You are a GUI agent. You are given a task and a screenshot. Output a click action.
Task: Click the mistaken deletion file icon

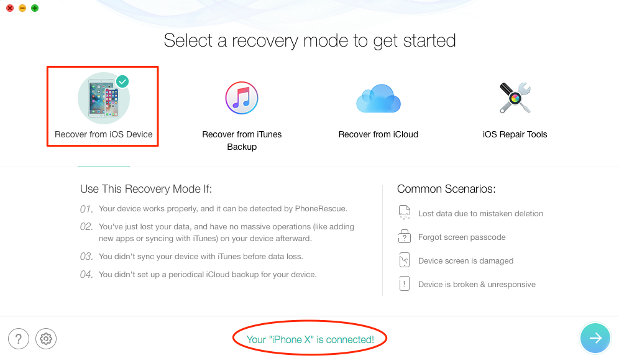tap(404, 213)
